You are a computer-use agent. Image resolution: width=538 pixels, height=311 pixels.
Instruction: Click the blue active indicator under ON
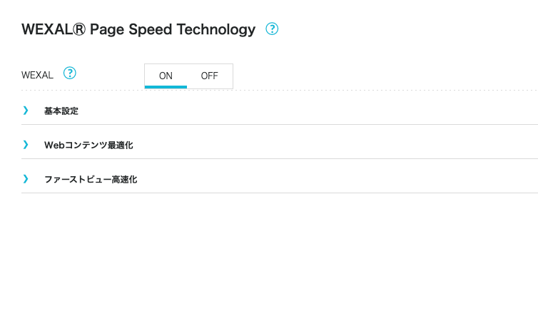(166, 87)
